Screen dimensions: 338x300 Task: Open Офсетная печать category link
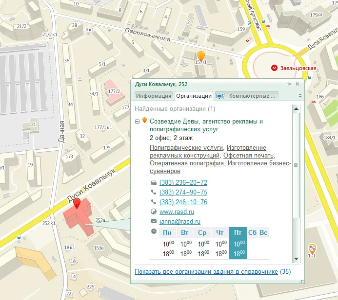pos(249,156)
